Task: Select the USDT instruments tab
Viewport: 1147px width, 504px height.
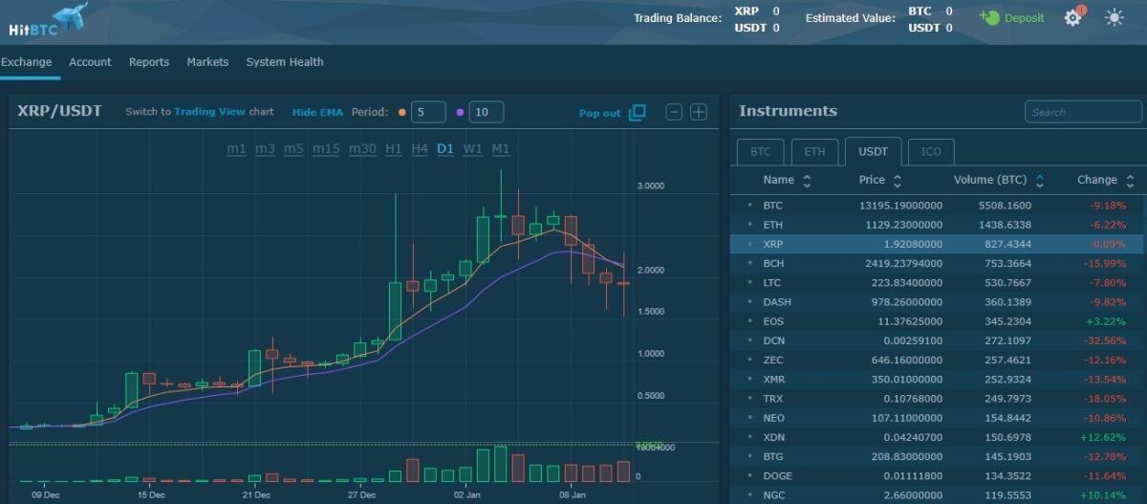Action: [x=873, y=151]
